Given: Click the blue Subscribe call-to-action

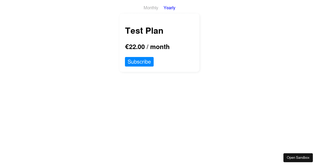Looking at the screenshot, I should tap(139, 61).
